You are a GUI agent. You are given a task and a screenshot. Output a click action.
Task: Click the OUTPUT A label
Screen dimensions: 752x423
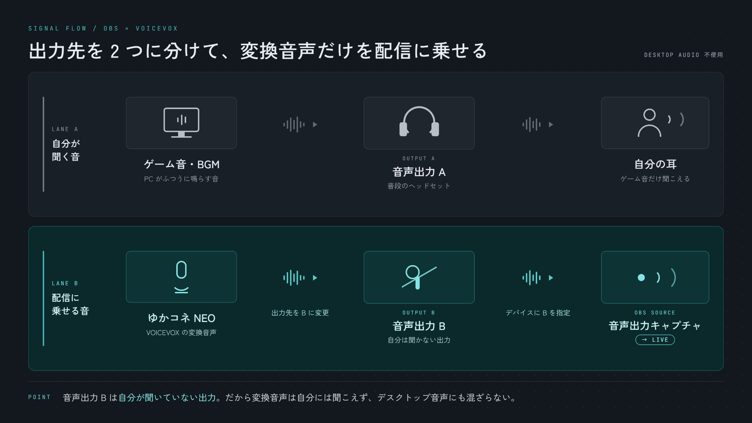pyautogui.click(x=419, y=159)
